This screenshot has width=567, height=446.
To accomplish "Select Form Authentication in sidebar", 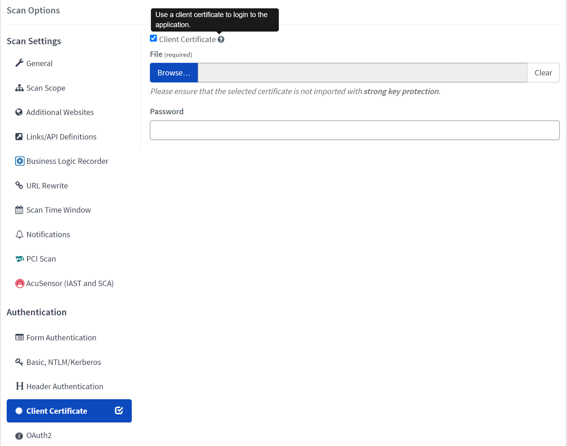I will point(61,338).
